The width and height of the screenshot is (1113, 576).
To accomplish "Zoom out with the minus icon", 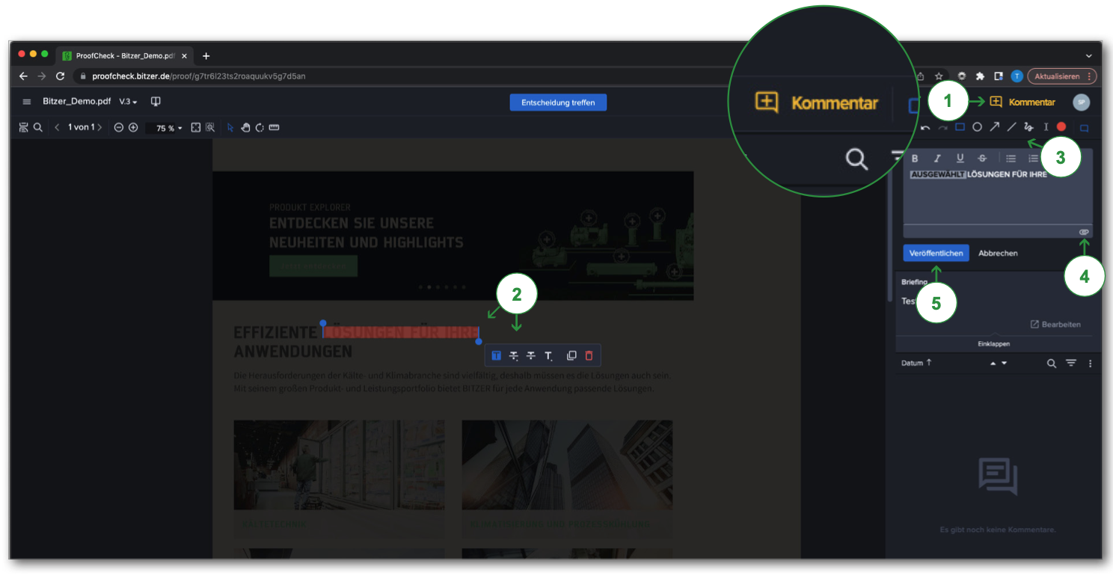I will (118, 128).
